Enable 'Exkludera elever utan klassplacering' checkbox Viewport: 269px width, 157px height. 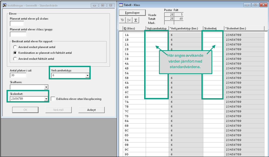[x=53, y=99]
